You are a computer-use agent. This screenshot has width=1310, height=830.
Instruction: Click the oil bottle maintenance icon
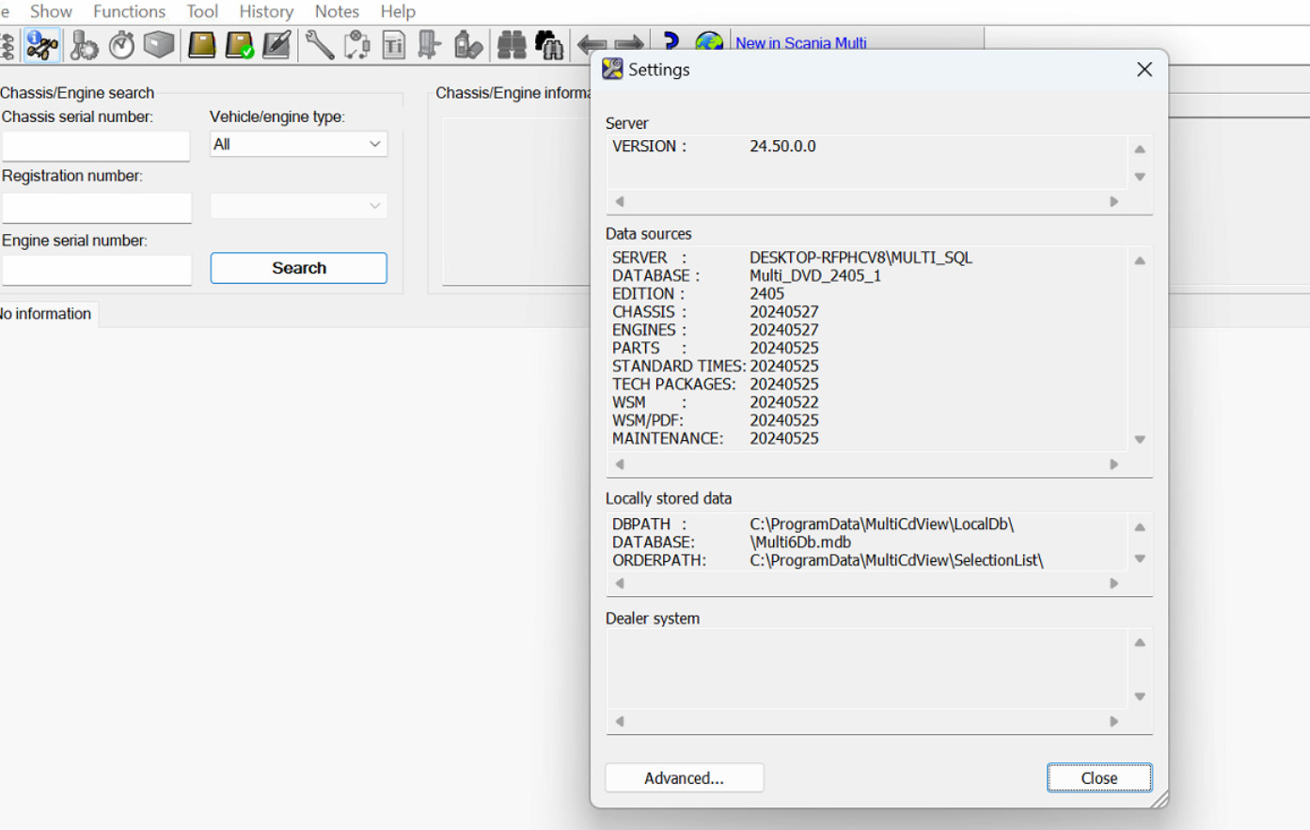[467, 44]
